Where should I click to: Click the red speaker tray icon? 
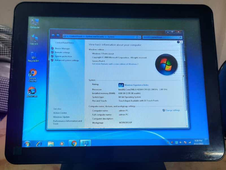pyautogui.click(x=172, y=143)
